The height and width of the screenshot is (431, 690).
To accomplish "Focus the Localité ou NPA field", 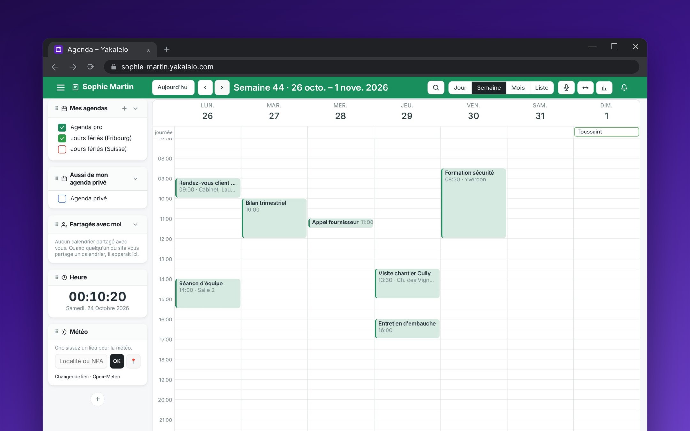I will coord(81,361).
